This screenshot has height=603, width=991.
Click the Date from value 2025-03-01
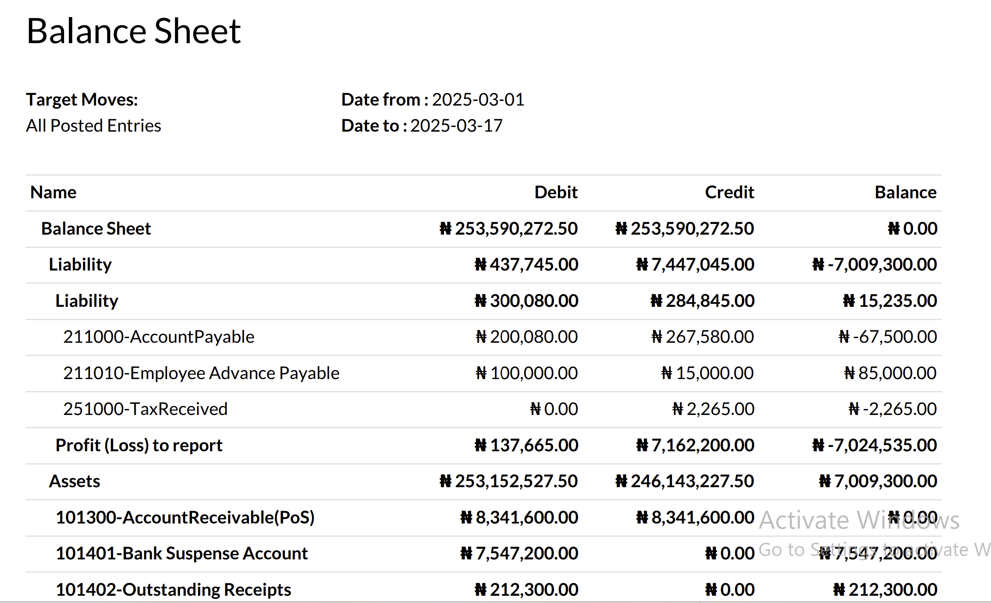478,99
